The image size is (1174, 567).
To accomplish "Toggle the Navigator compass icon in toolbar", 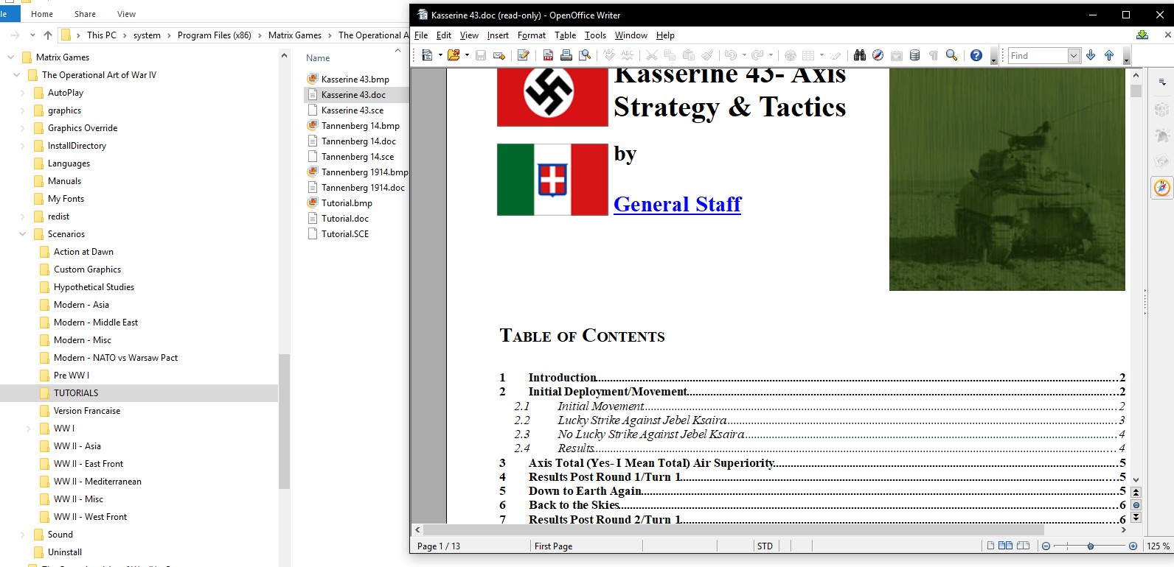I will pos(878,55).
